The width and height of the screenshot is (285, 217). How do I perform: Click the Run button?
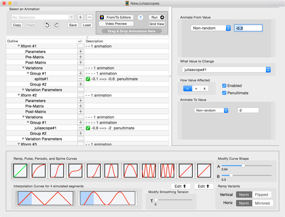(157, 17)
